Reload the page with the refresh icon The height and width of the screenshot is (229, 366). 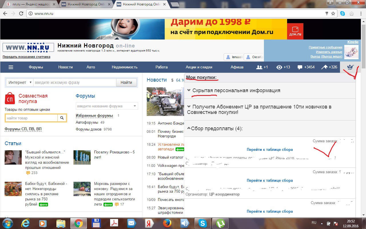[x=21, y=13]
